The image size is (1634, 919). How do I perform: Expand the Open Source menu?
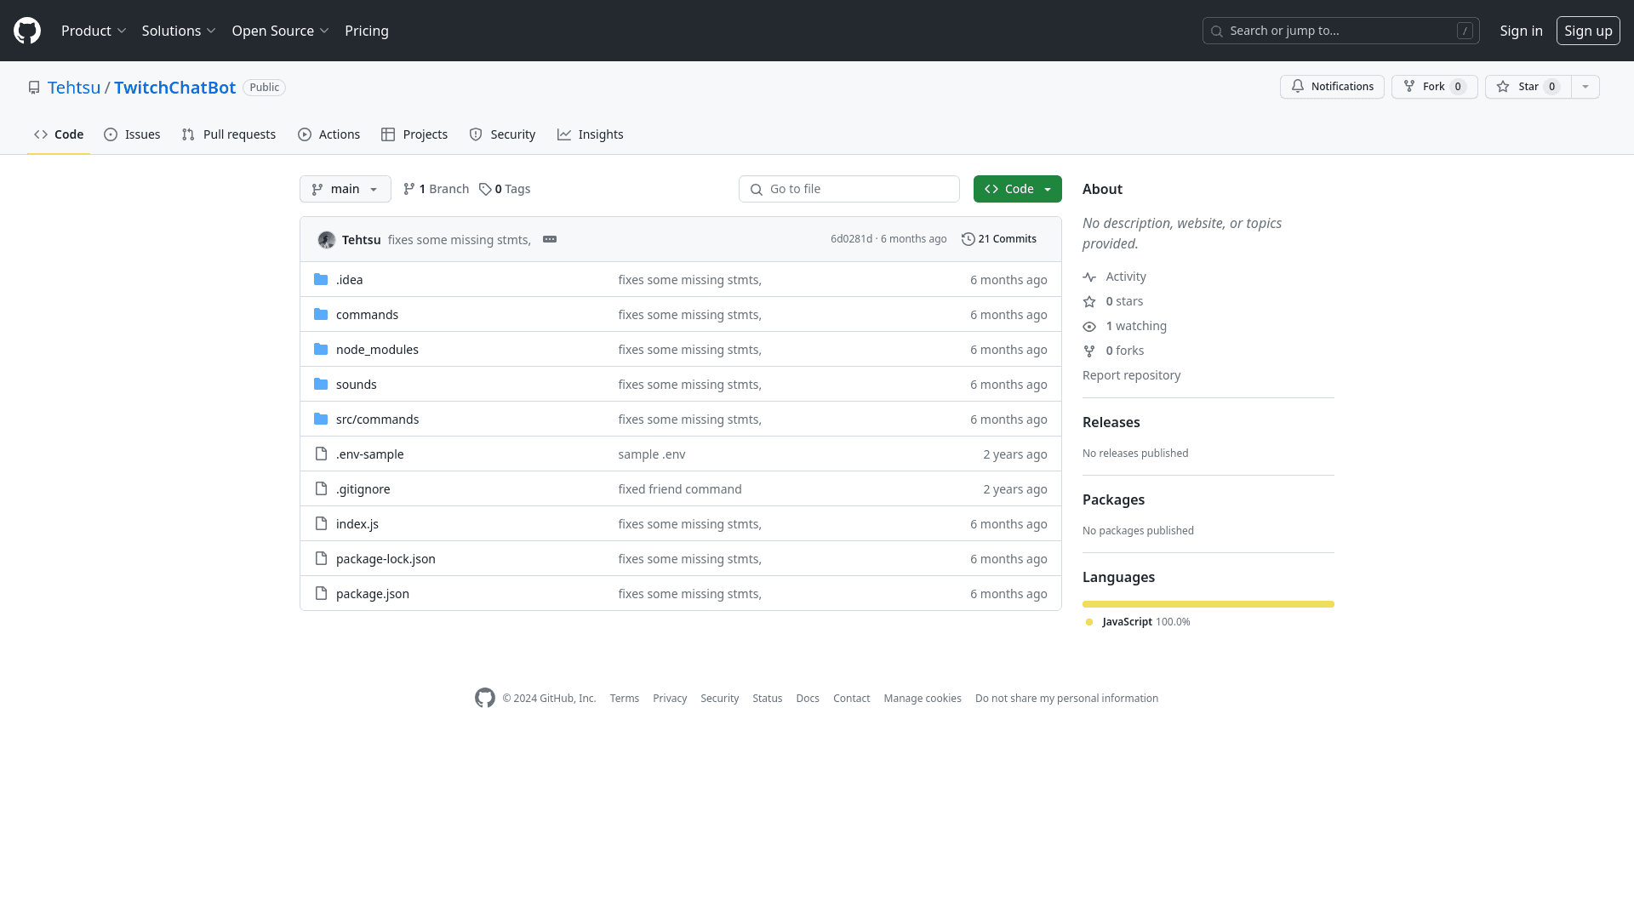tap(280, 31)
